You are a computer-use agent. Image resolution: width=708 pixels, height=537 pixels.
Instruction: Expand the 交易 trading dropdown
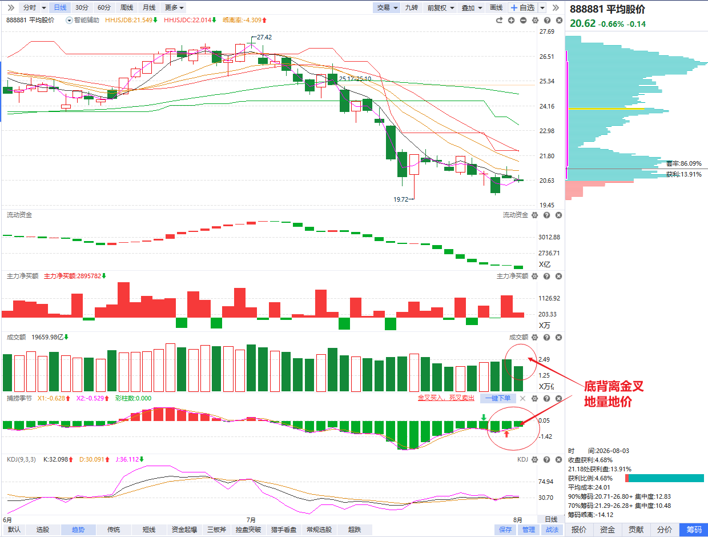coord(387,7)
